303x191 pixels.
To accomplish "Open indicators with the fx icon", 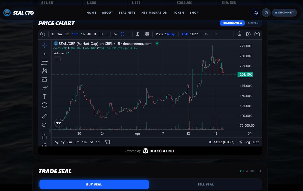I will [138, 34].
